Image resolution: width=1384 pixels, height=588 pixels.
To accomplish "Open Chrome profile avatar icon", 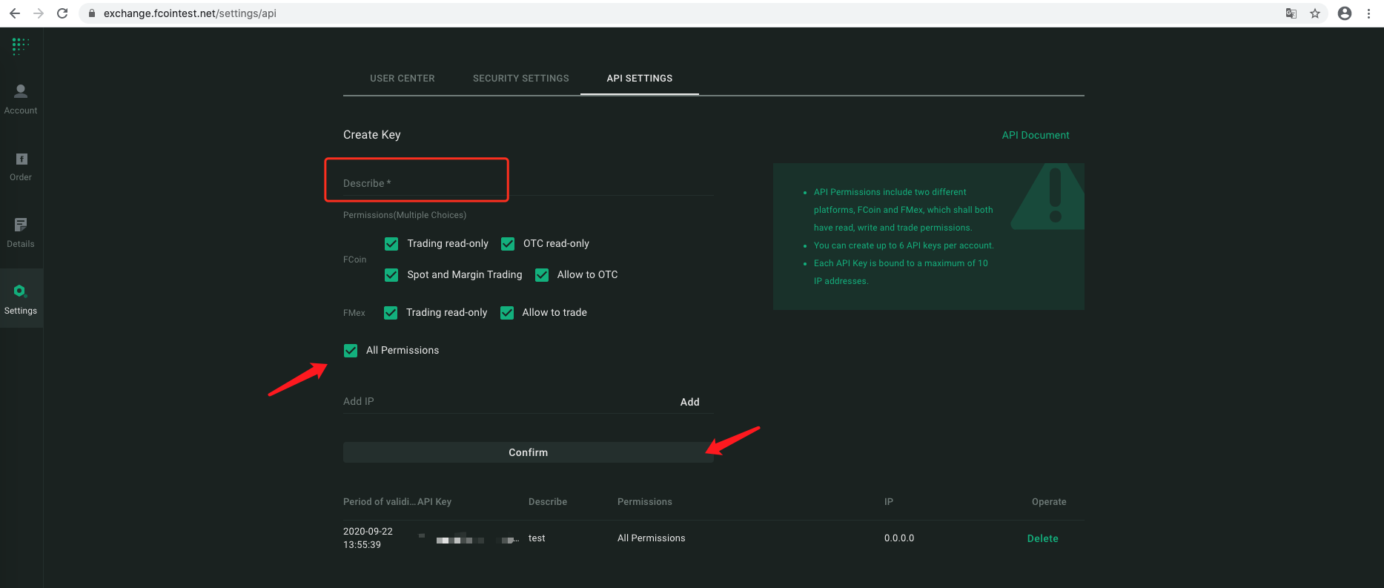I will coord(1344,13).
